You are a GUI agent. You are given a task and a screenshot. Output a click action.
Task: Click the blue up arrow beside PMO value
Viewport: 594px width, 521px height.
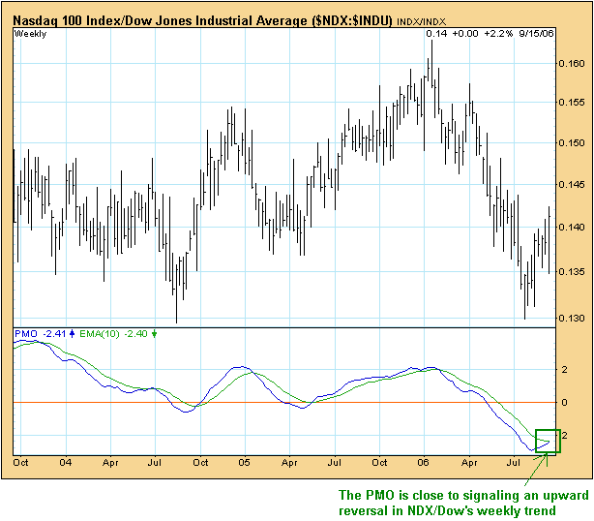pos(74,334)
